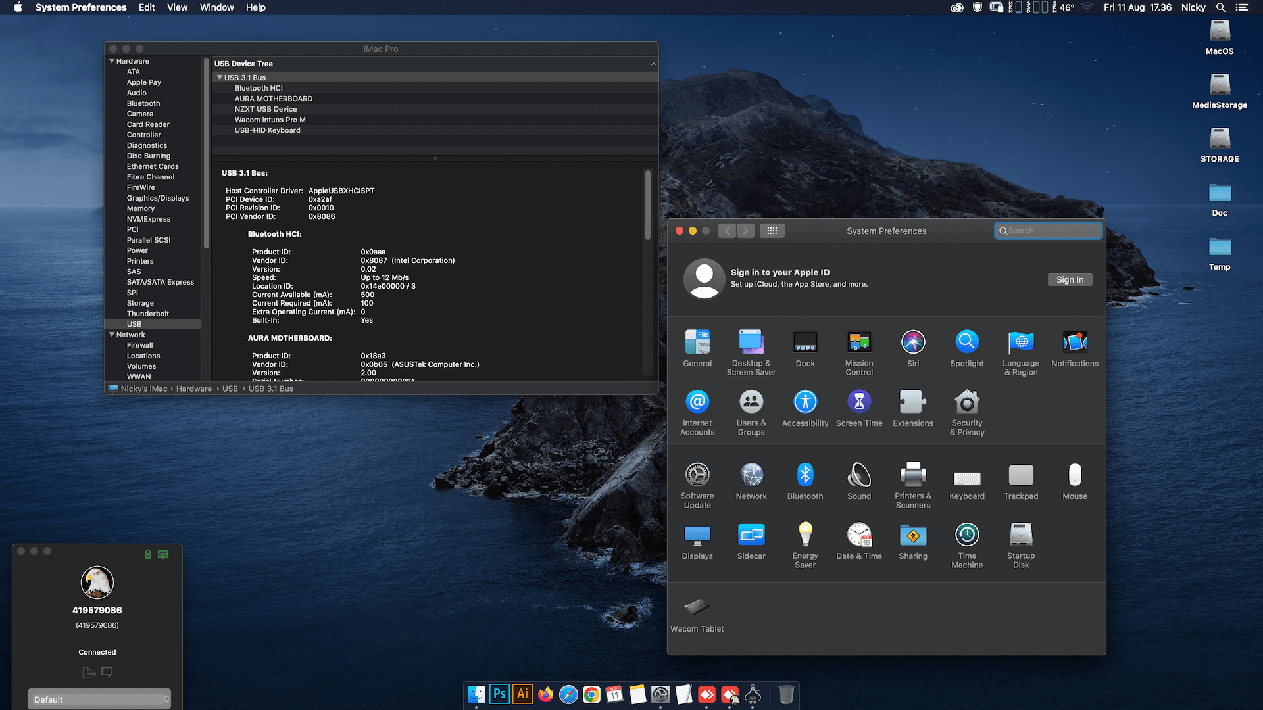The width and height of the screenshot is (1263, 710).
Task: Collapse the Hardware section in sidebar
Action: [112, 61]
